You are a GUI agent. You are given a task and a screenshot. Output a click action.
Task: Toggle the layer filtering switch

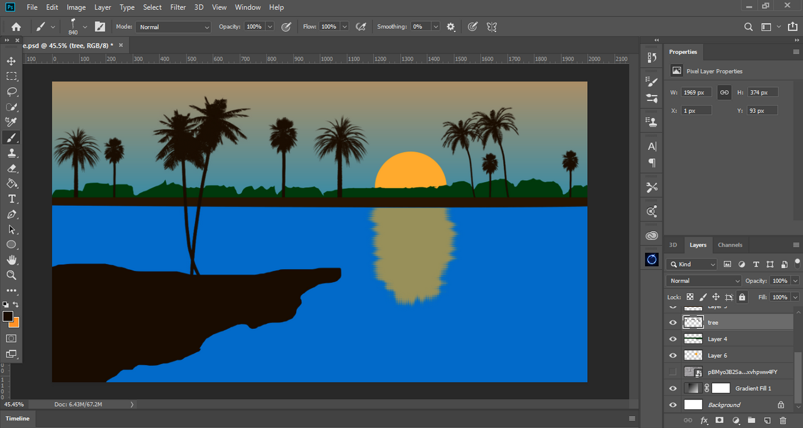tap(797, 264)
